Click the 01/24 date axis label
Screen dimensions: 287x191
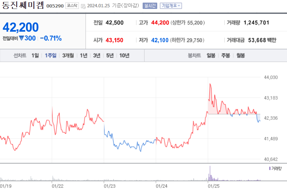[x=161, y=186]
